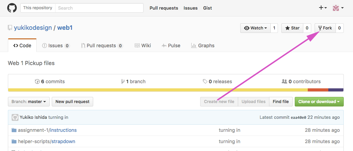Toggle Star on this repository
353x151 pixels.
[x=292, y=28]
